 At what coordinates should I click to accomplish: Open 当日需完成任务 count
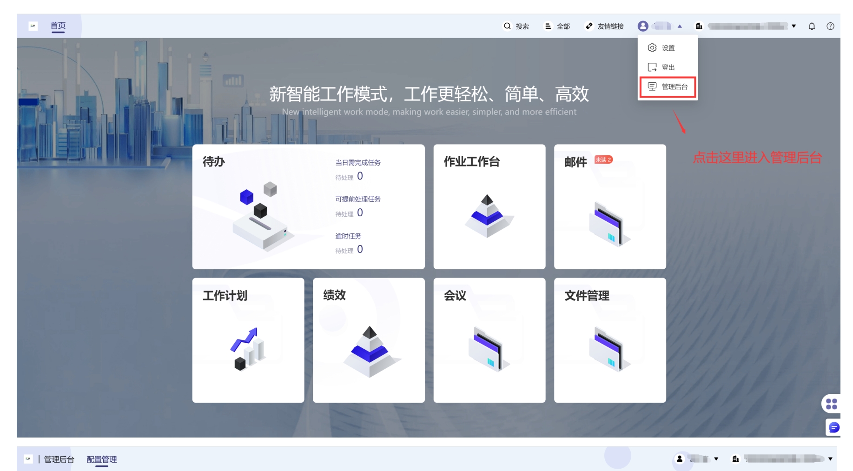[360, 176]
